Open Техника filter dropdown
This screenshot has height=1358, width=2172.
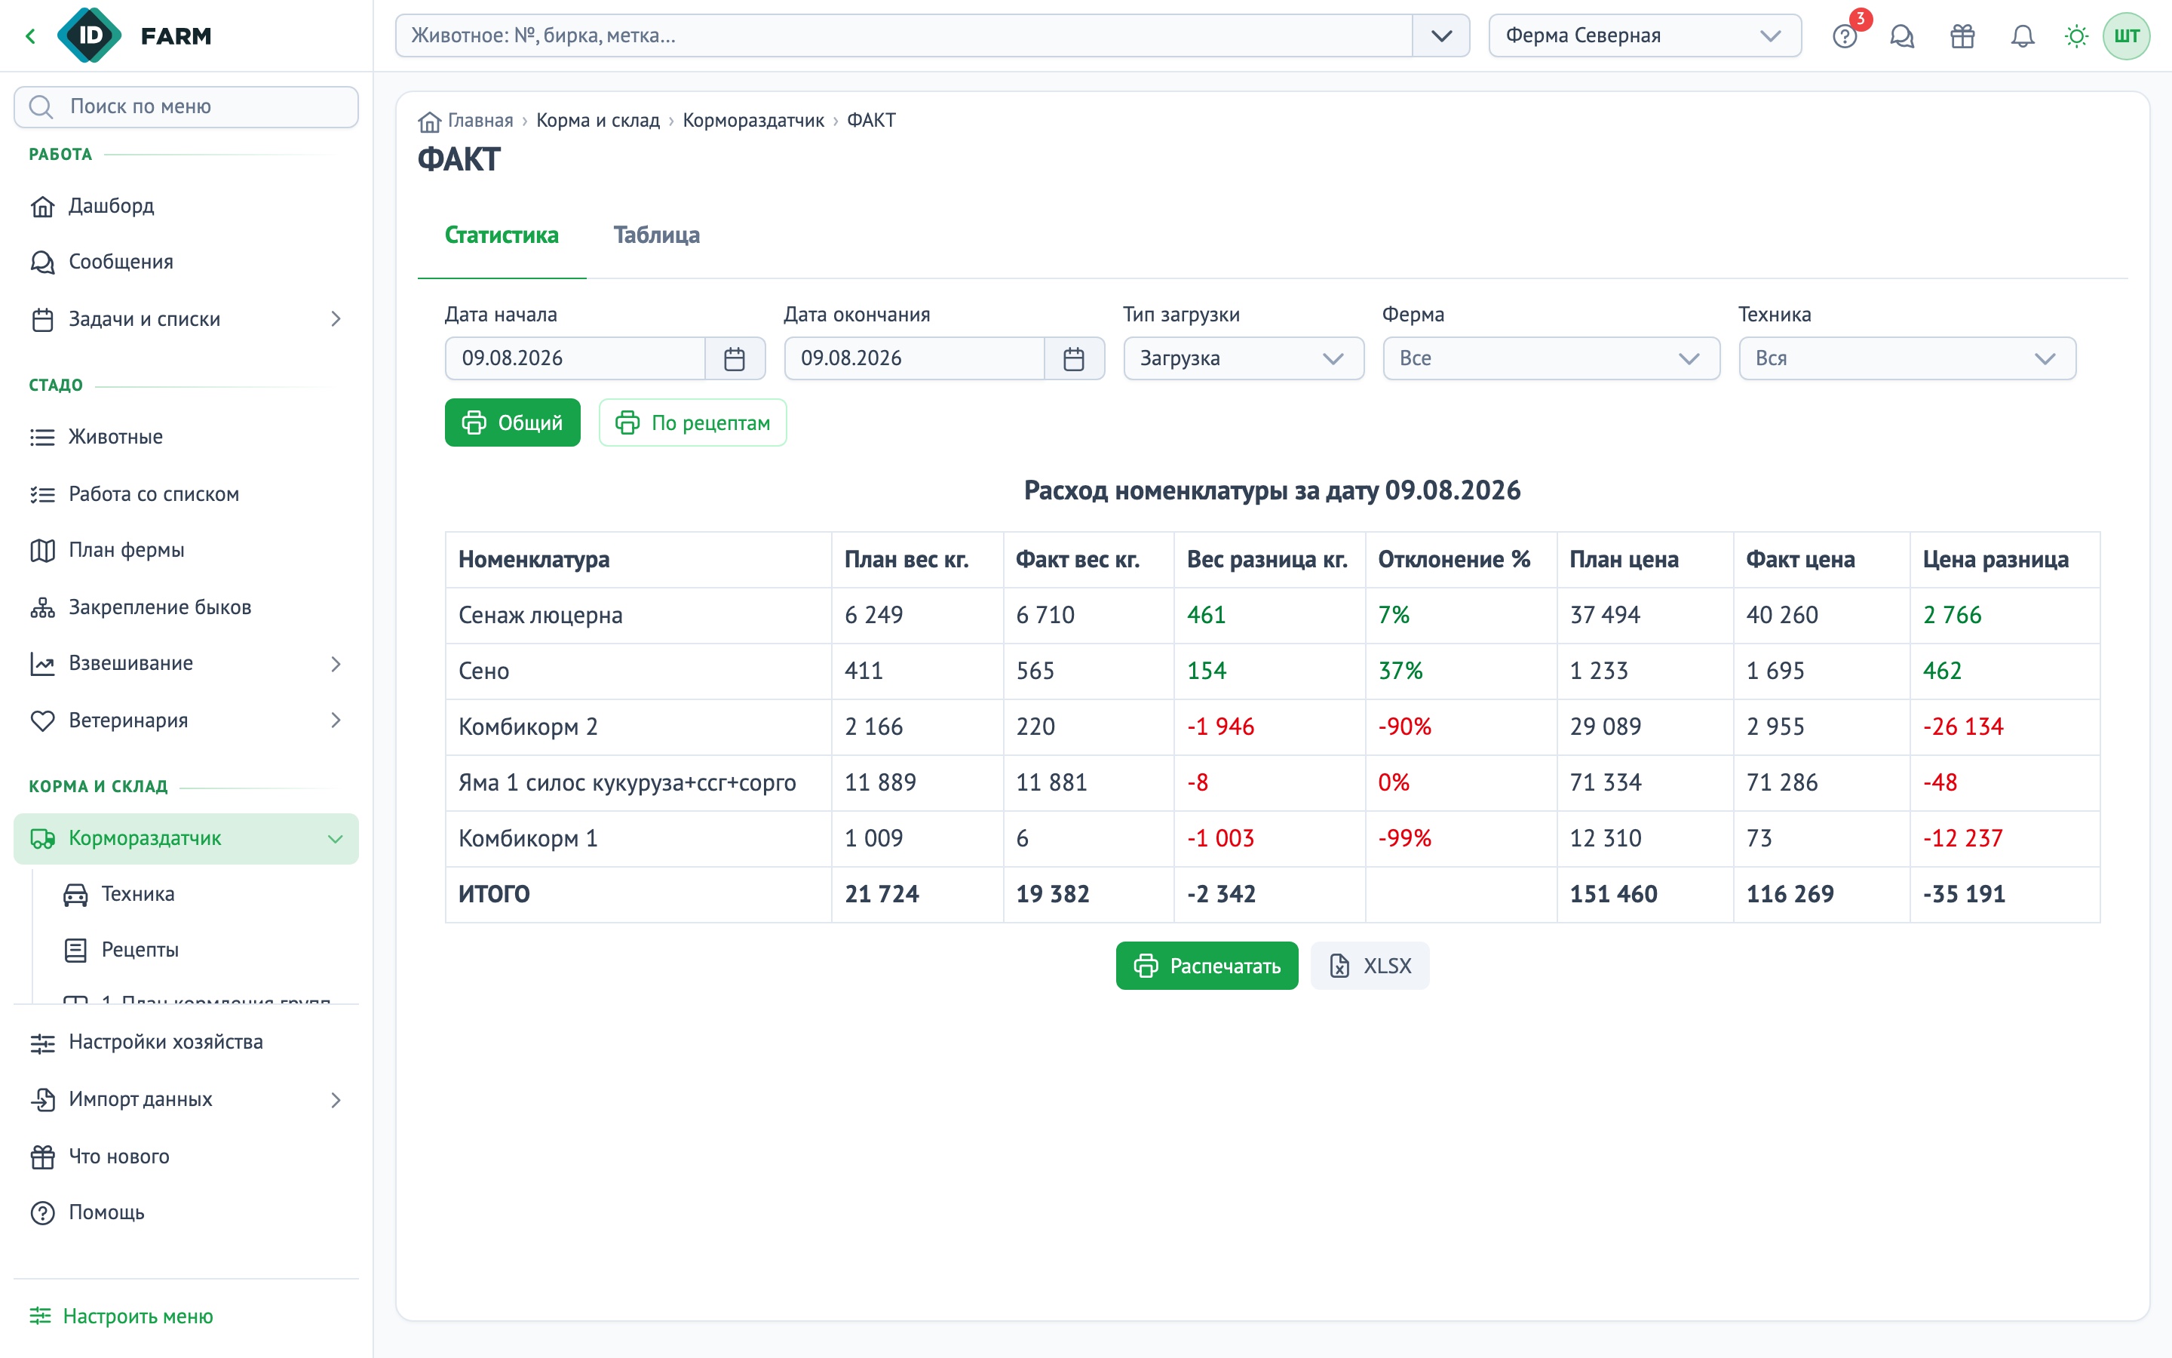coord(1907,358)
